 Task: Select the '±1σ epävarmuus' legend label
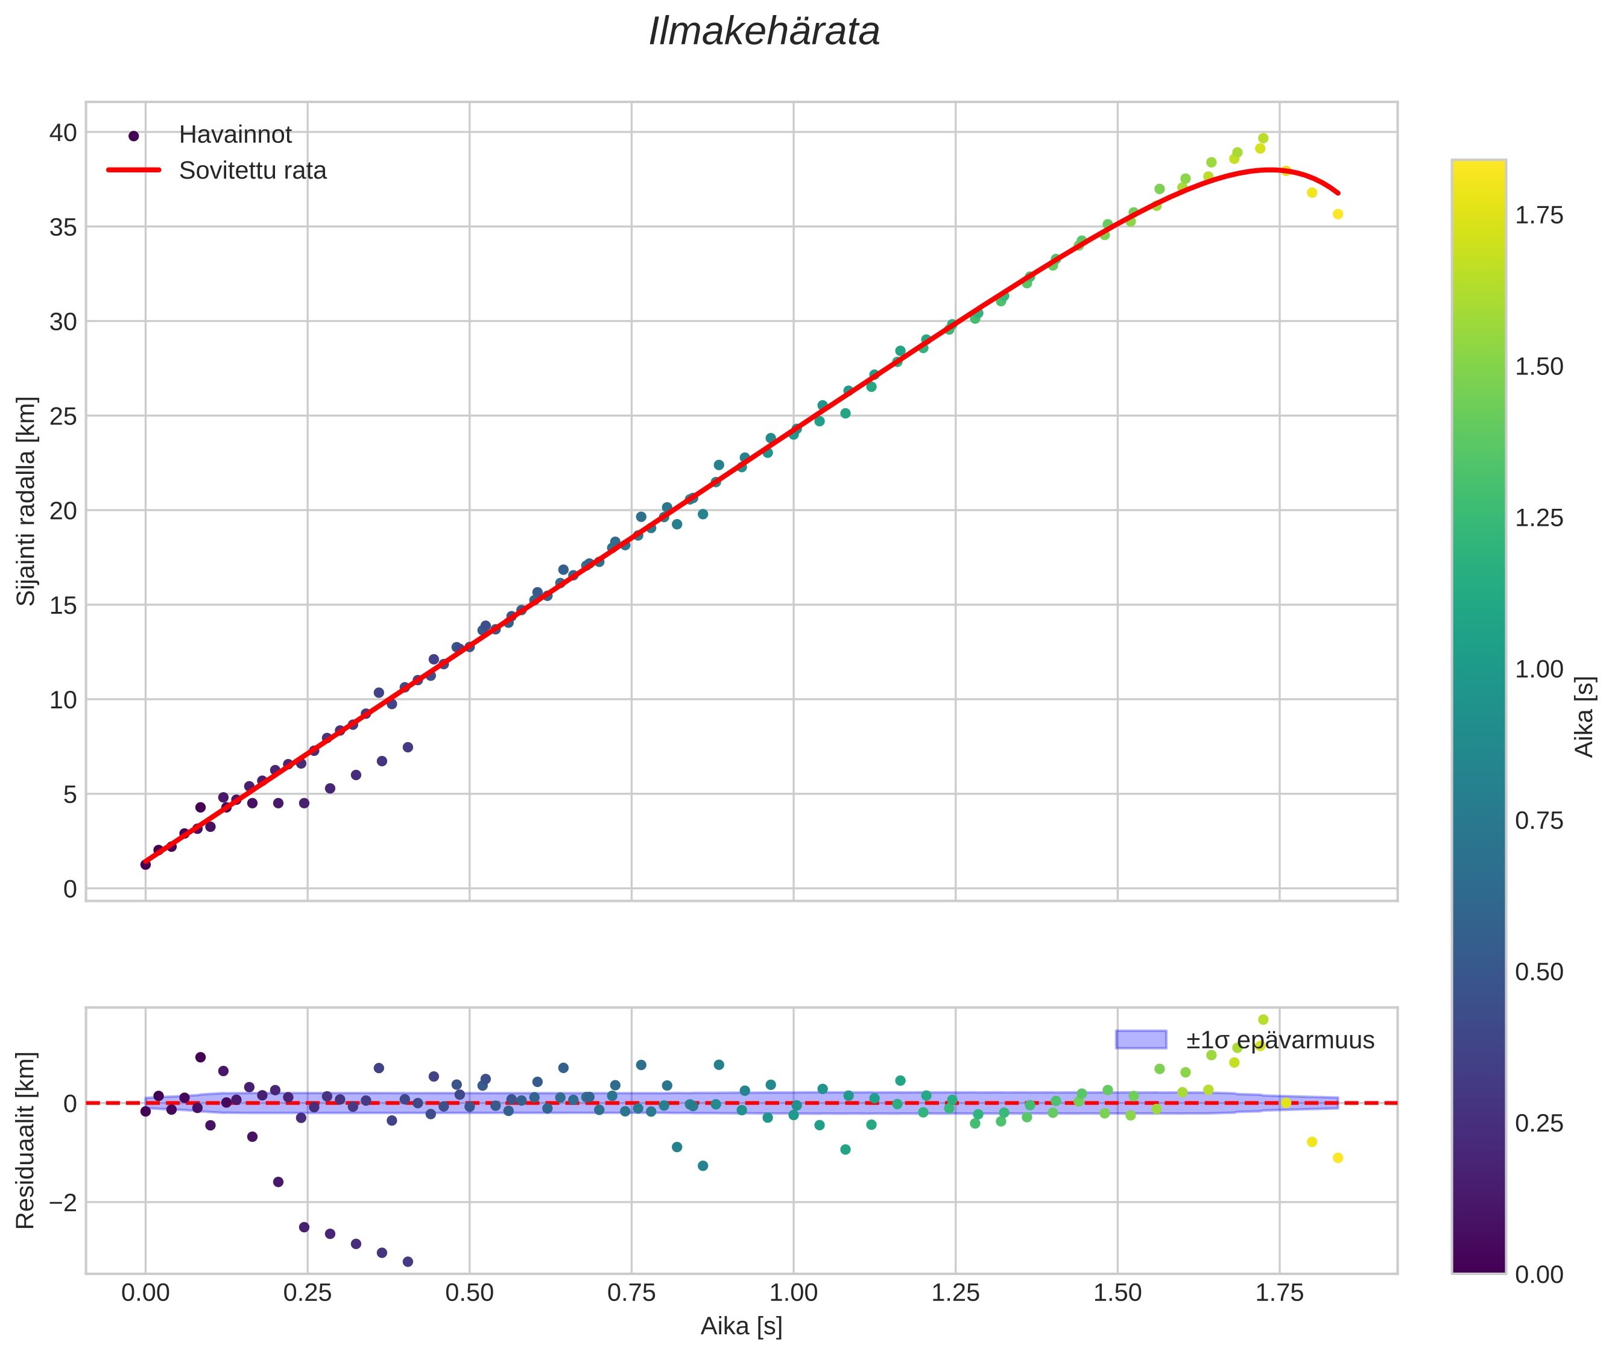pos(1280,1041)
